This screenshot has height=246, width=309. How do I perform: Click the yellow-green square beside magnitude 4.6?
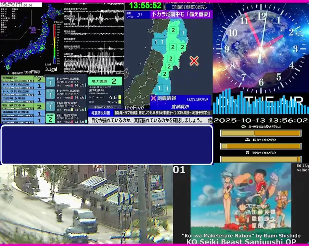point(120,97)
